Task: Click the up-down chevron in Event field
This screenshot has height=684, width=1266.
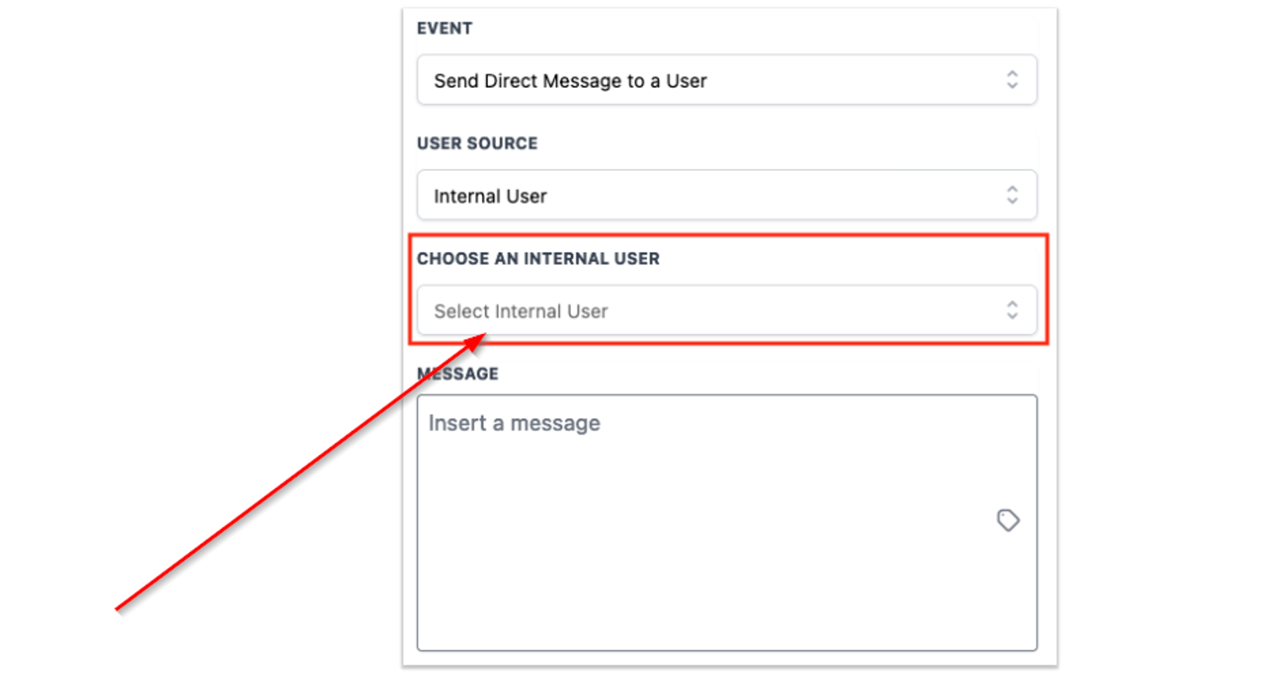Action: [x=1012, y=80]
